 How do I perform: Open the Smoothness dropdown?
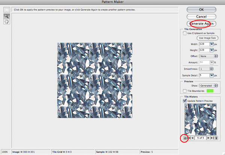(206, 69)
